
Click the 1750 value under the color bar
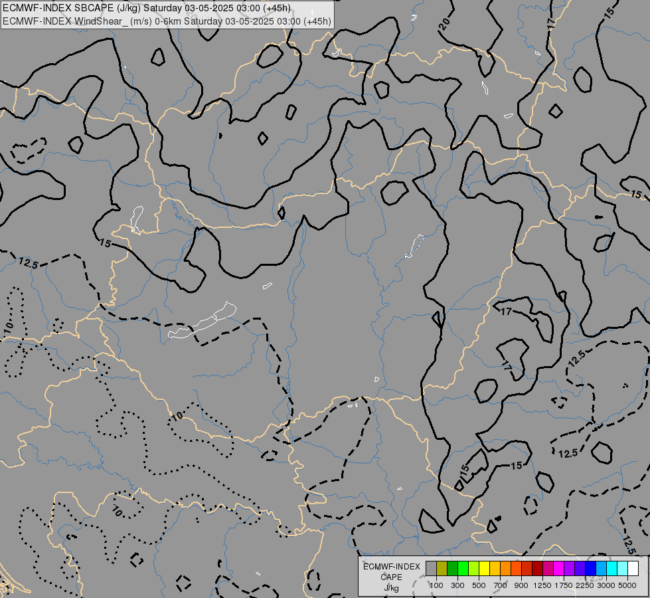click(x=564, y=585)
